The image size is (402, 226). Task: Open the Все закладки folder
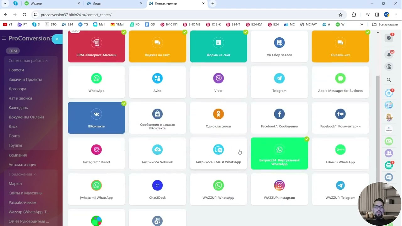click(x=385, y=24)
